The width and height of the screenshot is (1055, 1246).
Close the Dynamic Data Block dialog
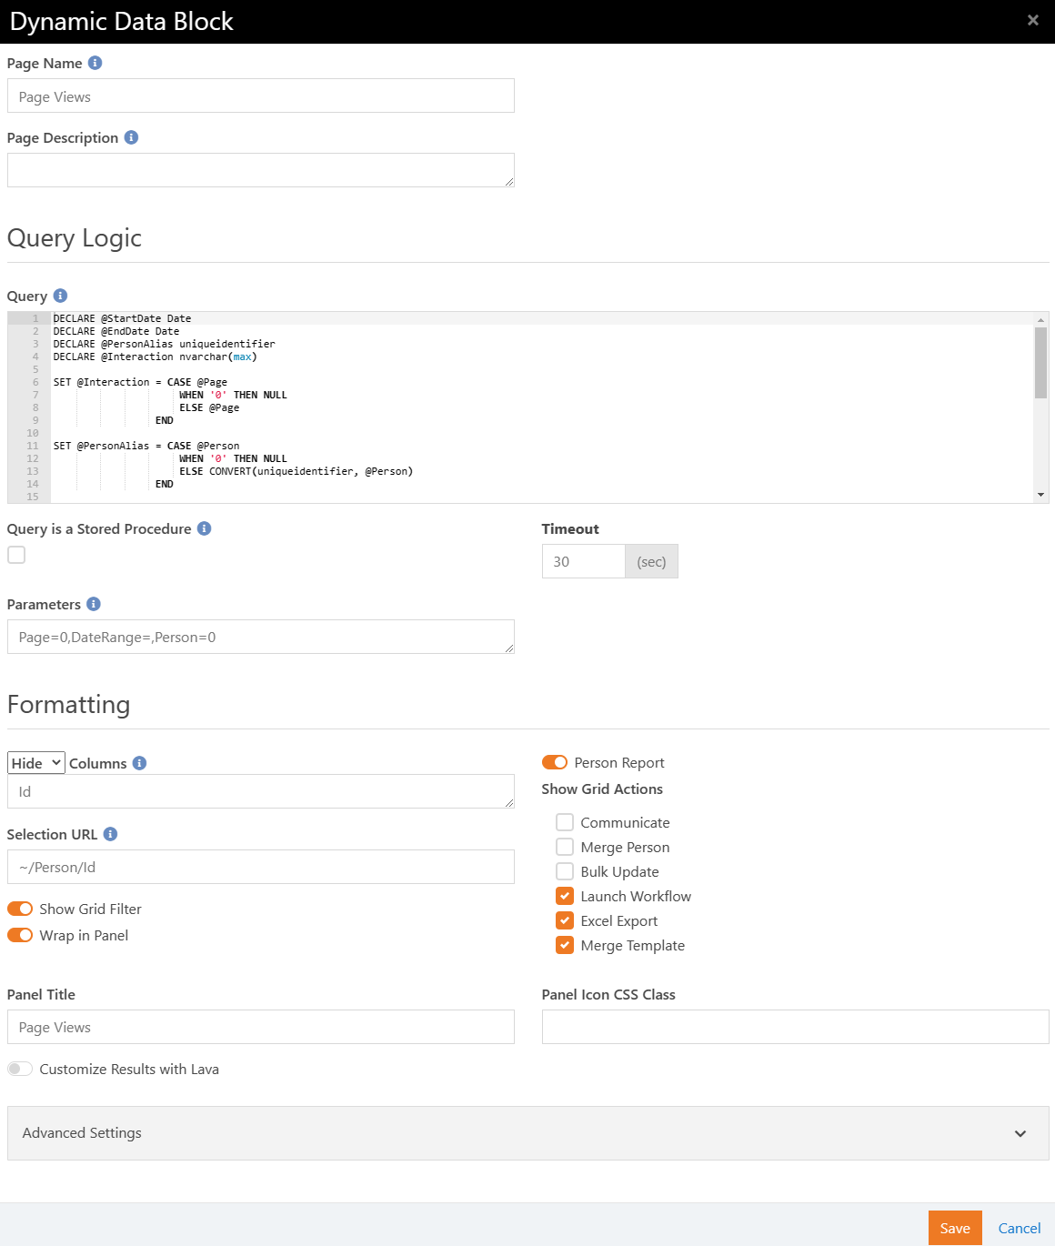point(1033,20)
